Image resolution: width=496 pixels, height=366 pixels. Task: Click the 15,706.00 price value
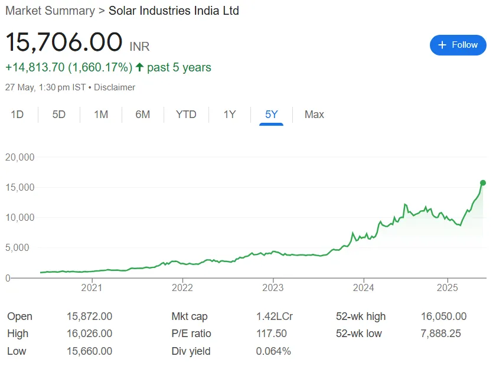pos(64,42)
